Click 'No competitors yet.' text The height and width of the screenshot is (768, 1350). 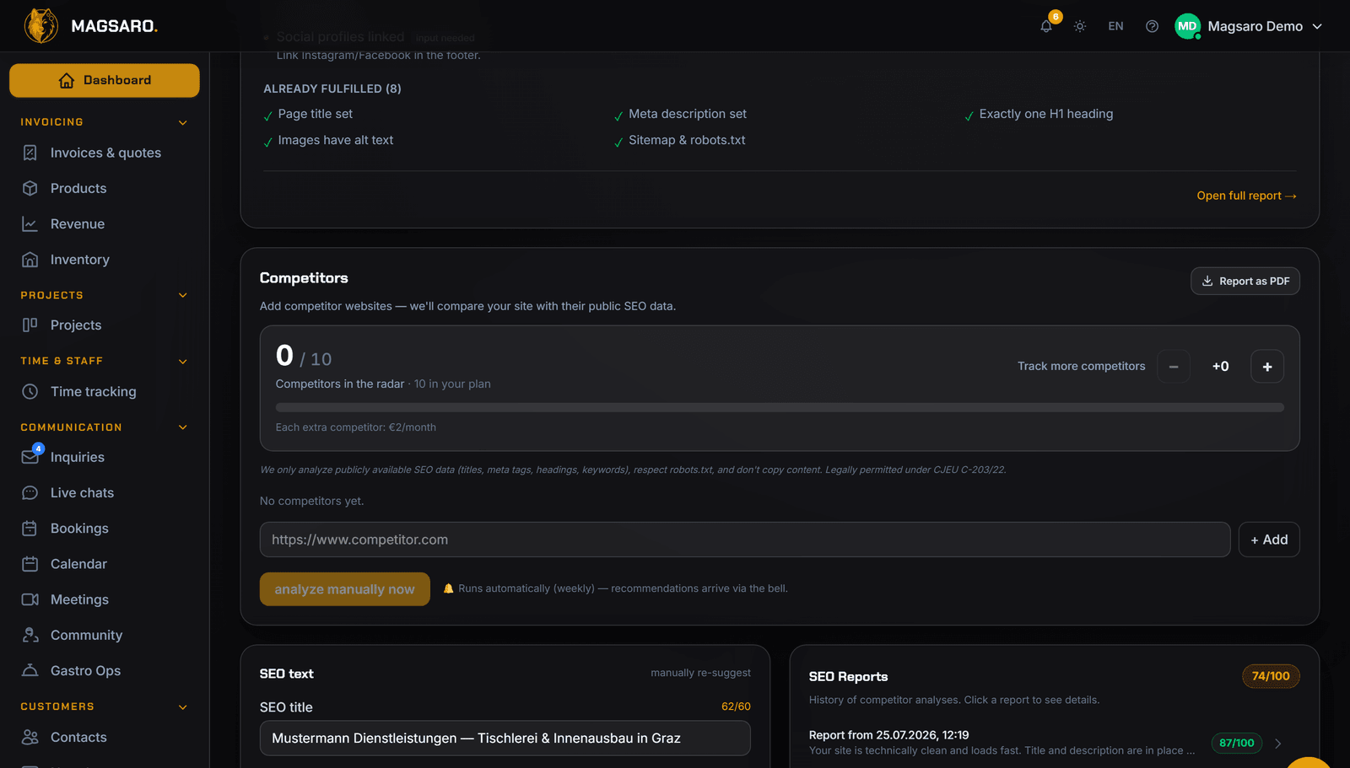pyautogui.click(x=312, y=501)
